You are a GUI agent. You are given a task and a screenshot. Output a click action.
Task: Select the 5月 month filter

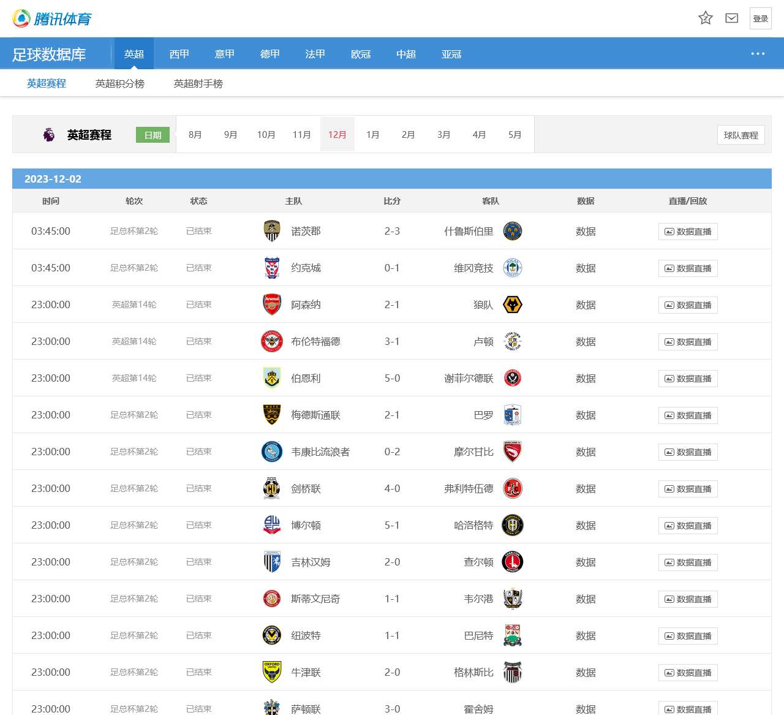[x=515, y=134]
